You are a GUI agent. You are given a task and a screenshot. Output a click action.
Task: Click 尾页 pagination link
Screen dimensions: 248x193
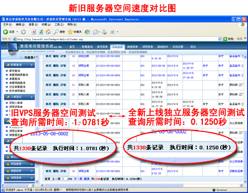pyautogui.click(x=87, y=179)
